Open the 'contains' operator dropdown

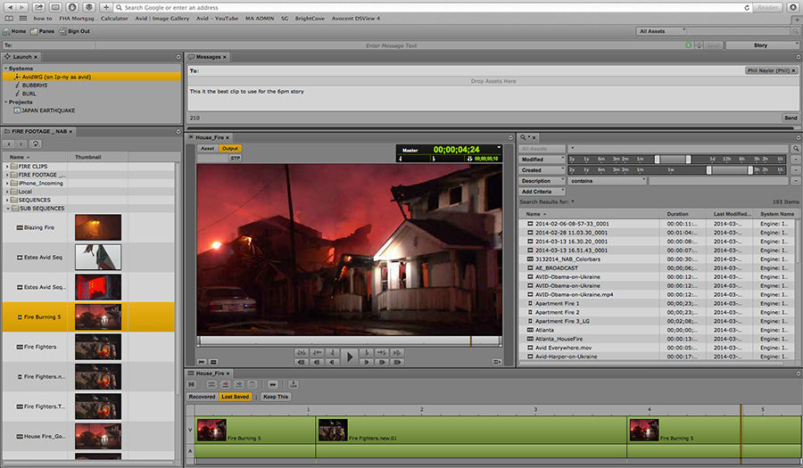607,181
